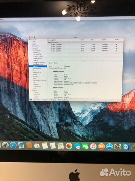Screen dimensions: 135x181
Task: Select SAS in the sidebar
Action: tap(34, 78)
